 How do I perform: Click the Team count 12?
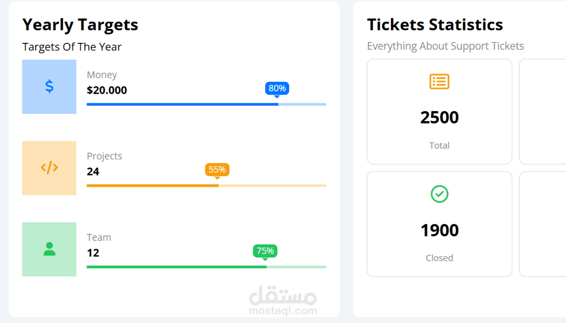93,253
